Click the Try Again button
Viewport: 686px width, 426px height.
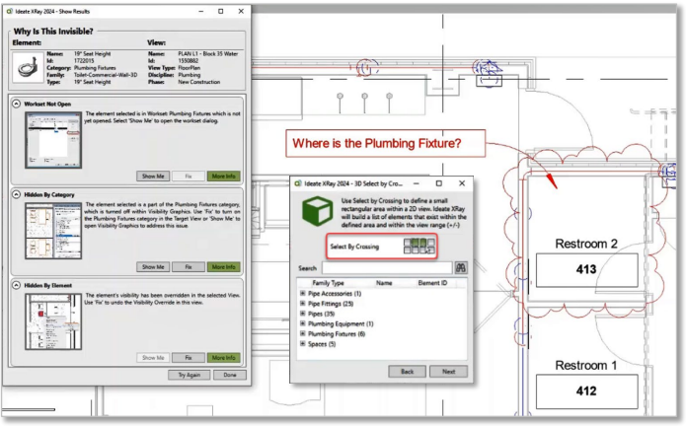189,375
